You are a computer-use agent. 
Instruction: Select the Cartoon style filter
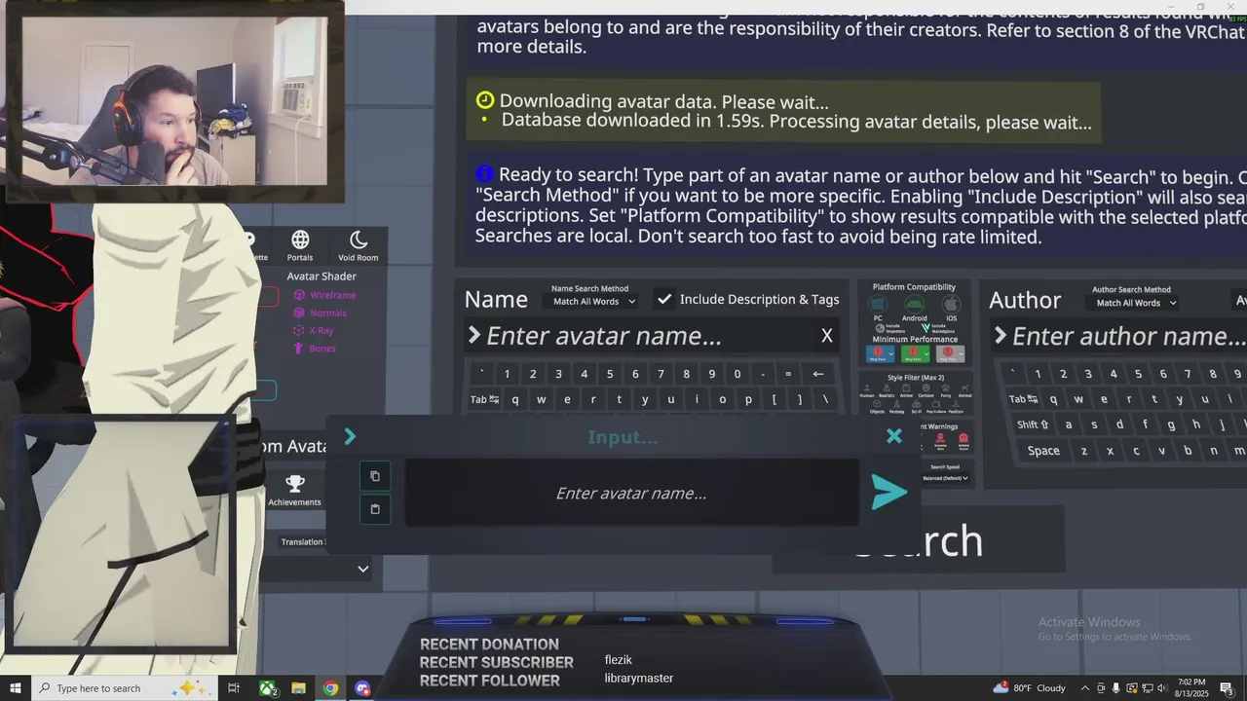[926, 390]
